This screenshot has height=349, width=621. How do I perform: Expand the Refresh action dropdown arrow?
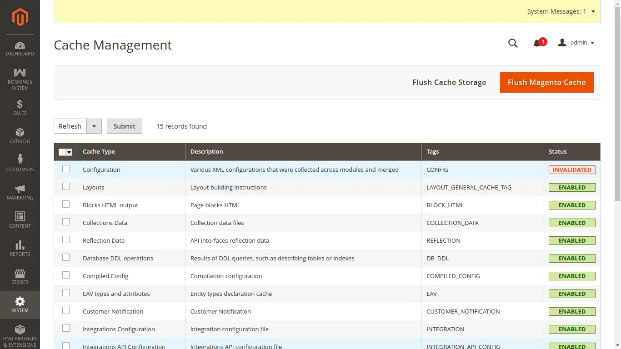click(94, 126)
